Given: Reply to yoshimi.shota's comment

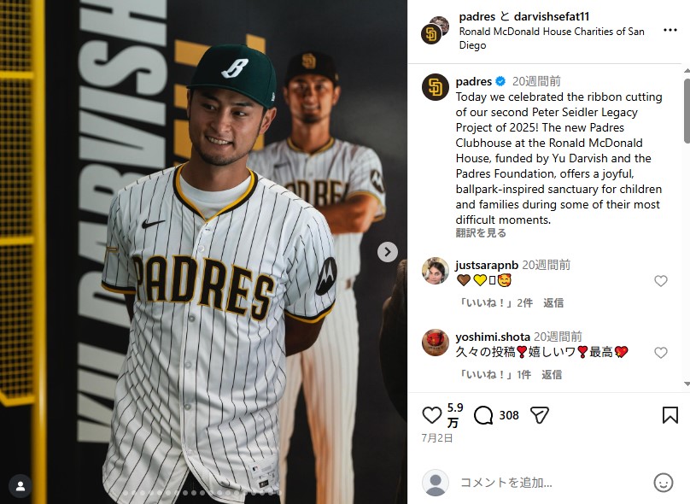Looking at the screenshot, I should 552,375.
